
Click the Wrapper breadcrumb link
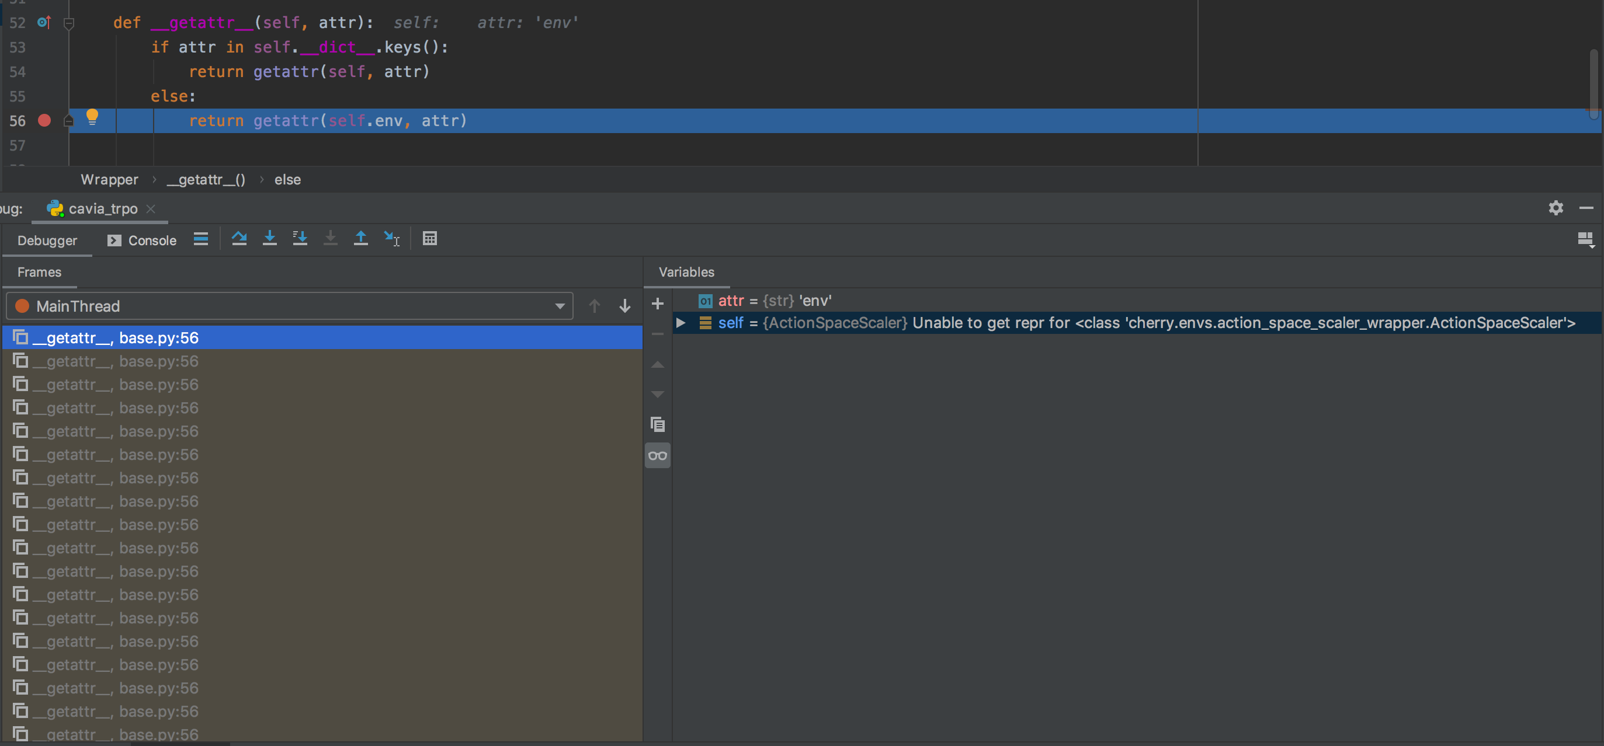point(109,179)
